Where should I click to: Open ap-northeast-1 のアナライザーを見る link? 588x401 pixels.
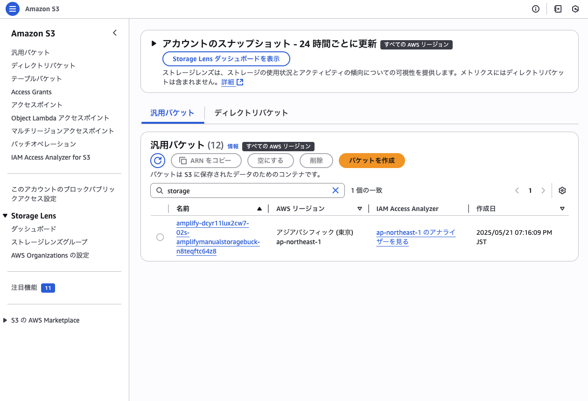[x=416, y=237]
